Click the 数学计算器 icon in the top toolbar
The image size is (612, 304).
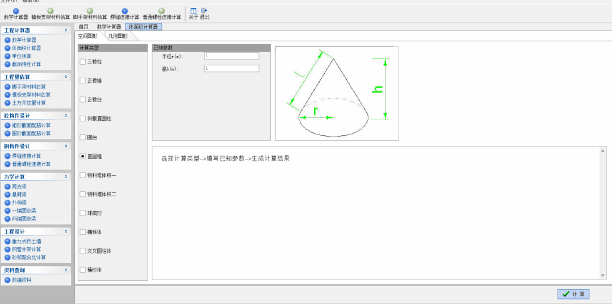point(16,11)
